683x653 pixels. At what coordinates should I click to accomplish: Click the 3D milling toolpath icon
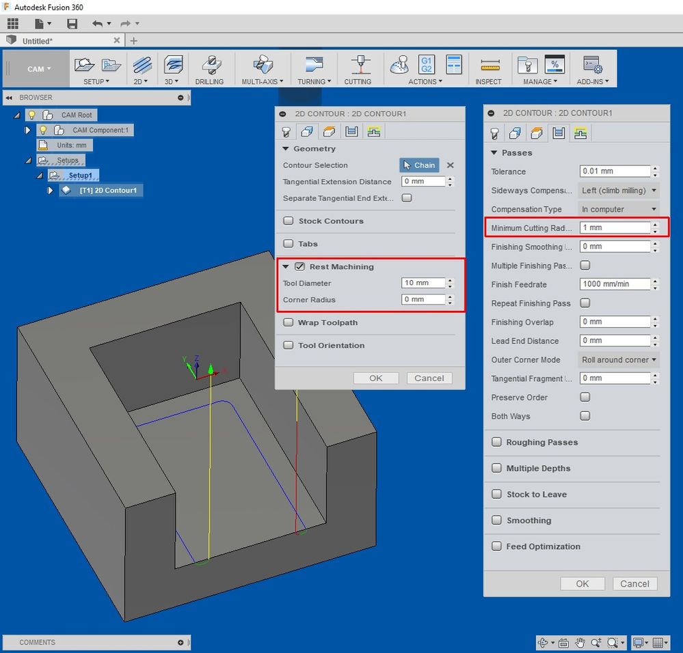tap(174, 66)
